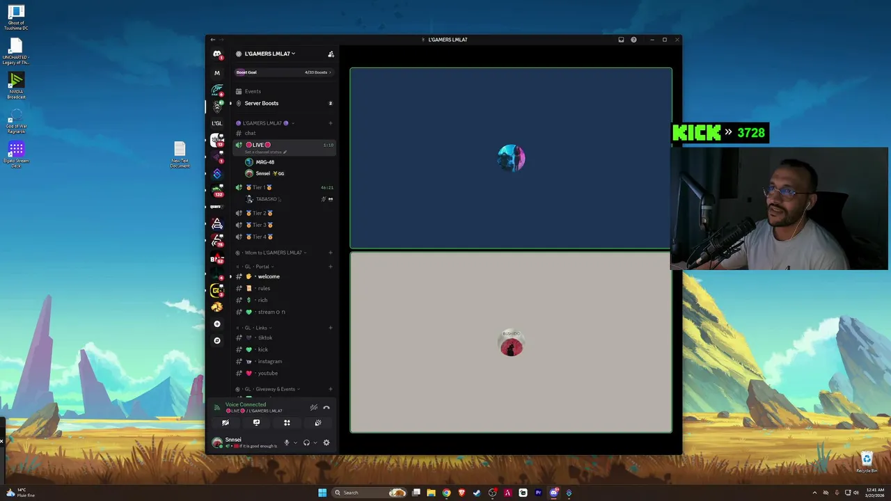Join the Tier 4 voice channel
The width and height of the screenshot is (891, 501).
[284, 237]
